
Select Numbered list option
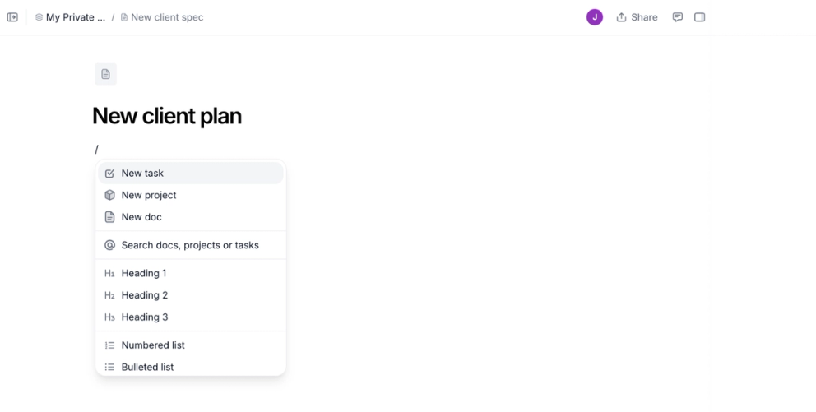(x=153, y=345)
